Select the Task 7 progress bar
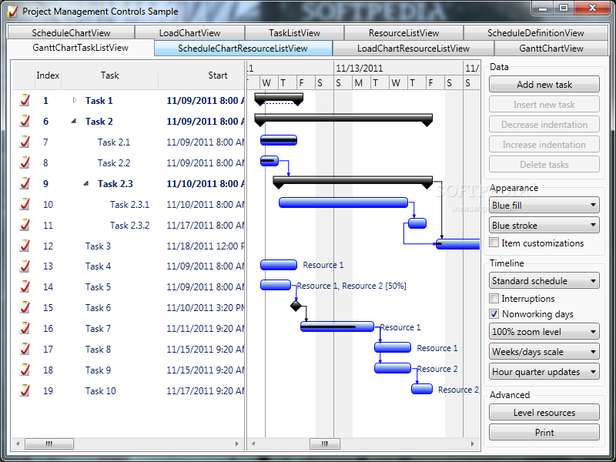The image size is (616, 462). click(337, 326)
